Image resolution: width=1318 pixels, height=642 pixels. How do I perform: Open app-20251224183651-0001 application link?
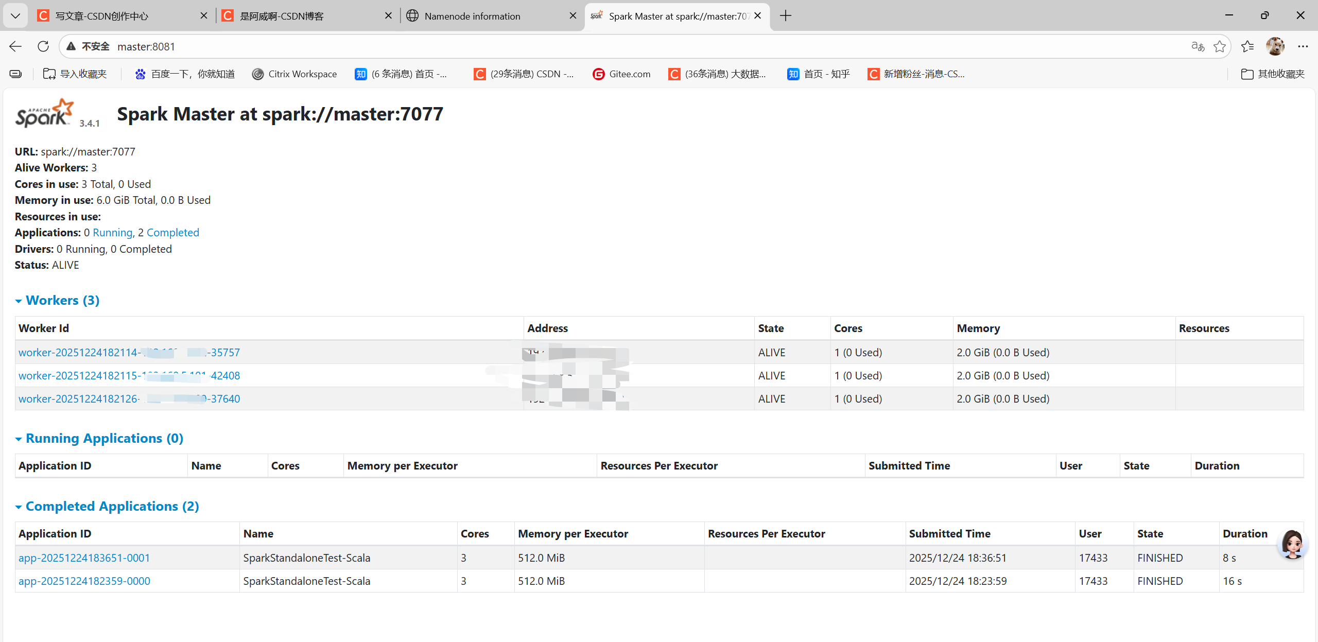click(84, 558)
